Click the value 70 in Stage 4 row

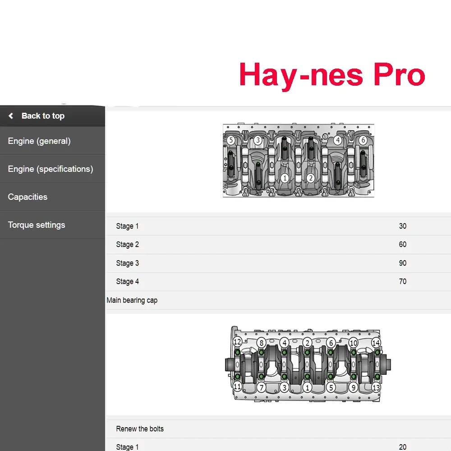tap(403, 281)
